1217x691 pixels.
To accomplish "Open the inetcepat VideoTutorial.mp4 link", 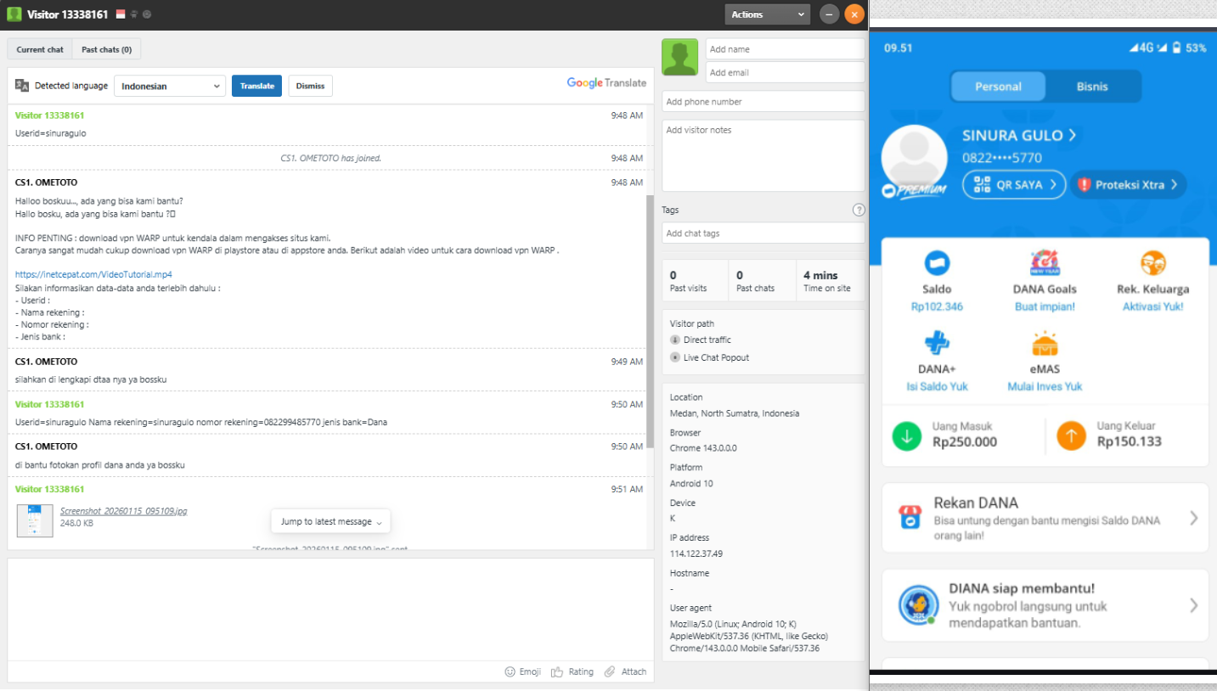I will coord(93,274).
